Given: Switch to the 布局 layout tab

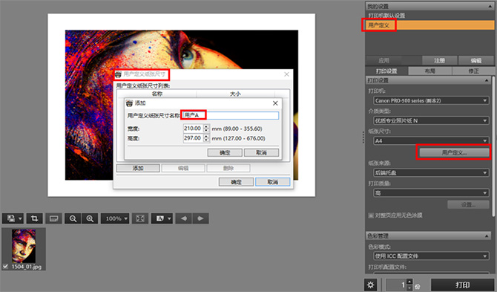Looking at the screenshot, I should [x=430, y=71].
